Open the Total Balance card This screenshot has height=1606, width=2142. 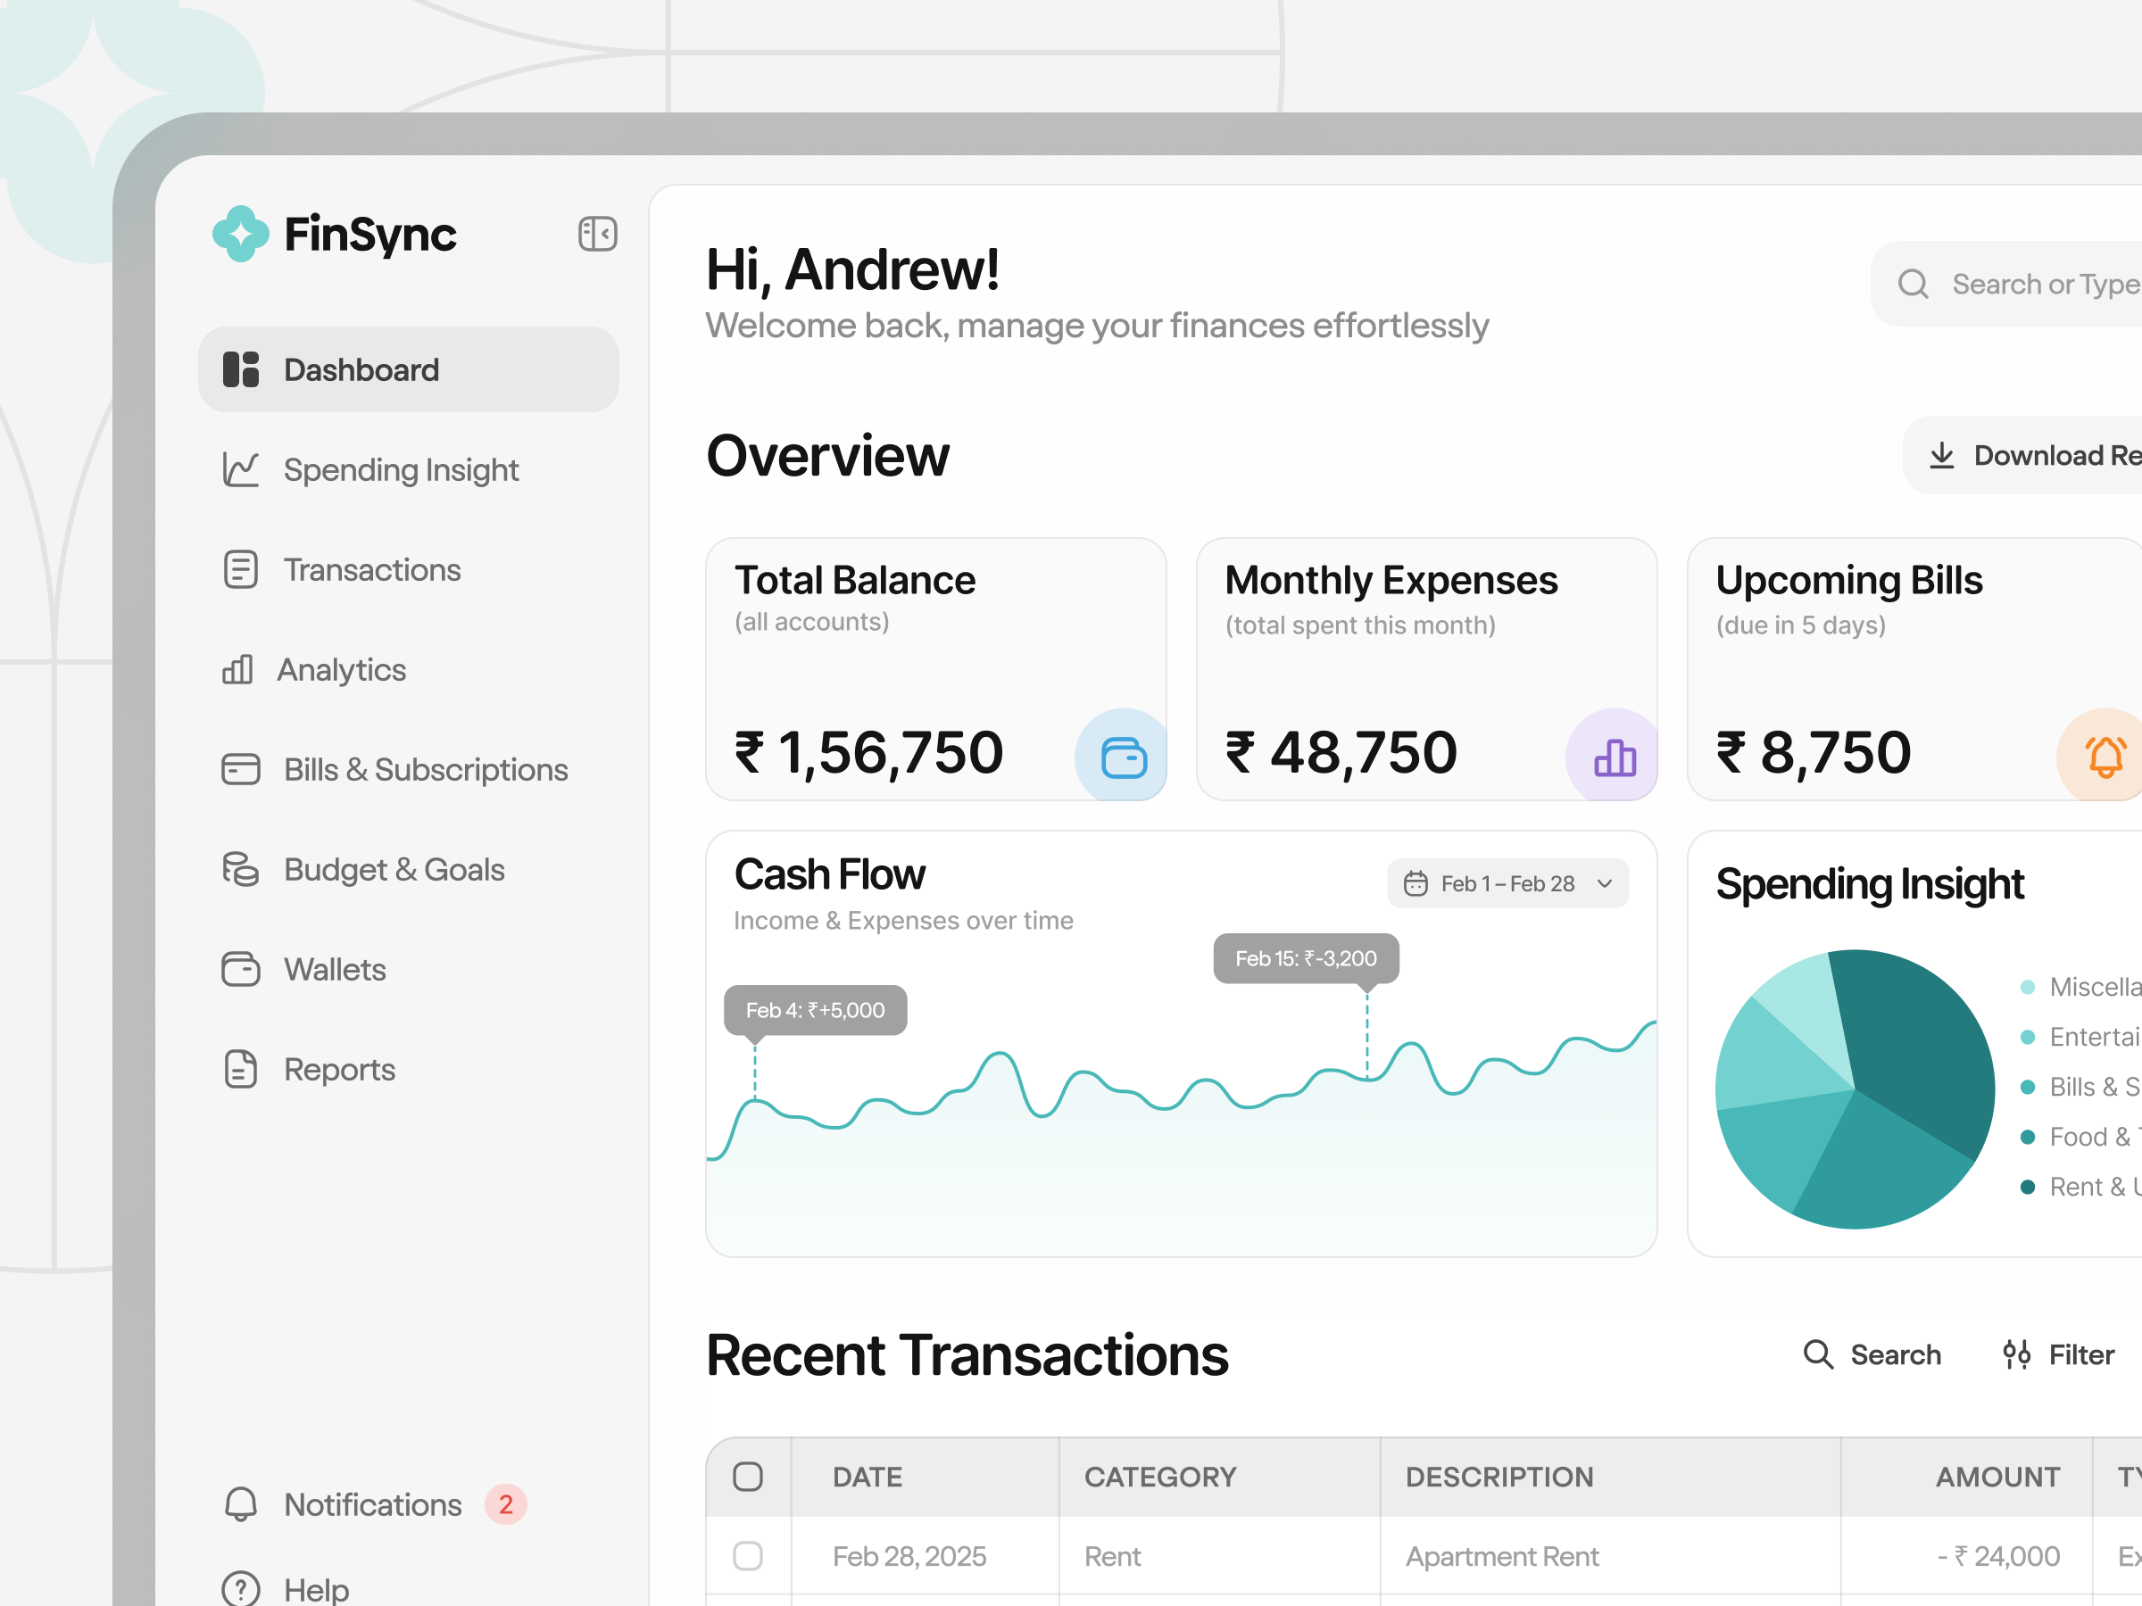point(935,669)
